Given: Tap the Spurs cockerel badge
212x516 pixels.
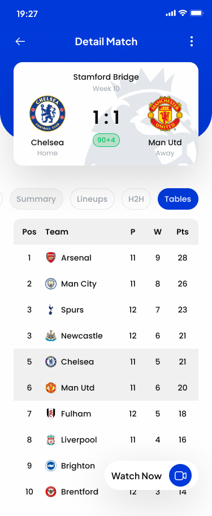Looking at the screenshot, I should (50, 310).
